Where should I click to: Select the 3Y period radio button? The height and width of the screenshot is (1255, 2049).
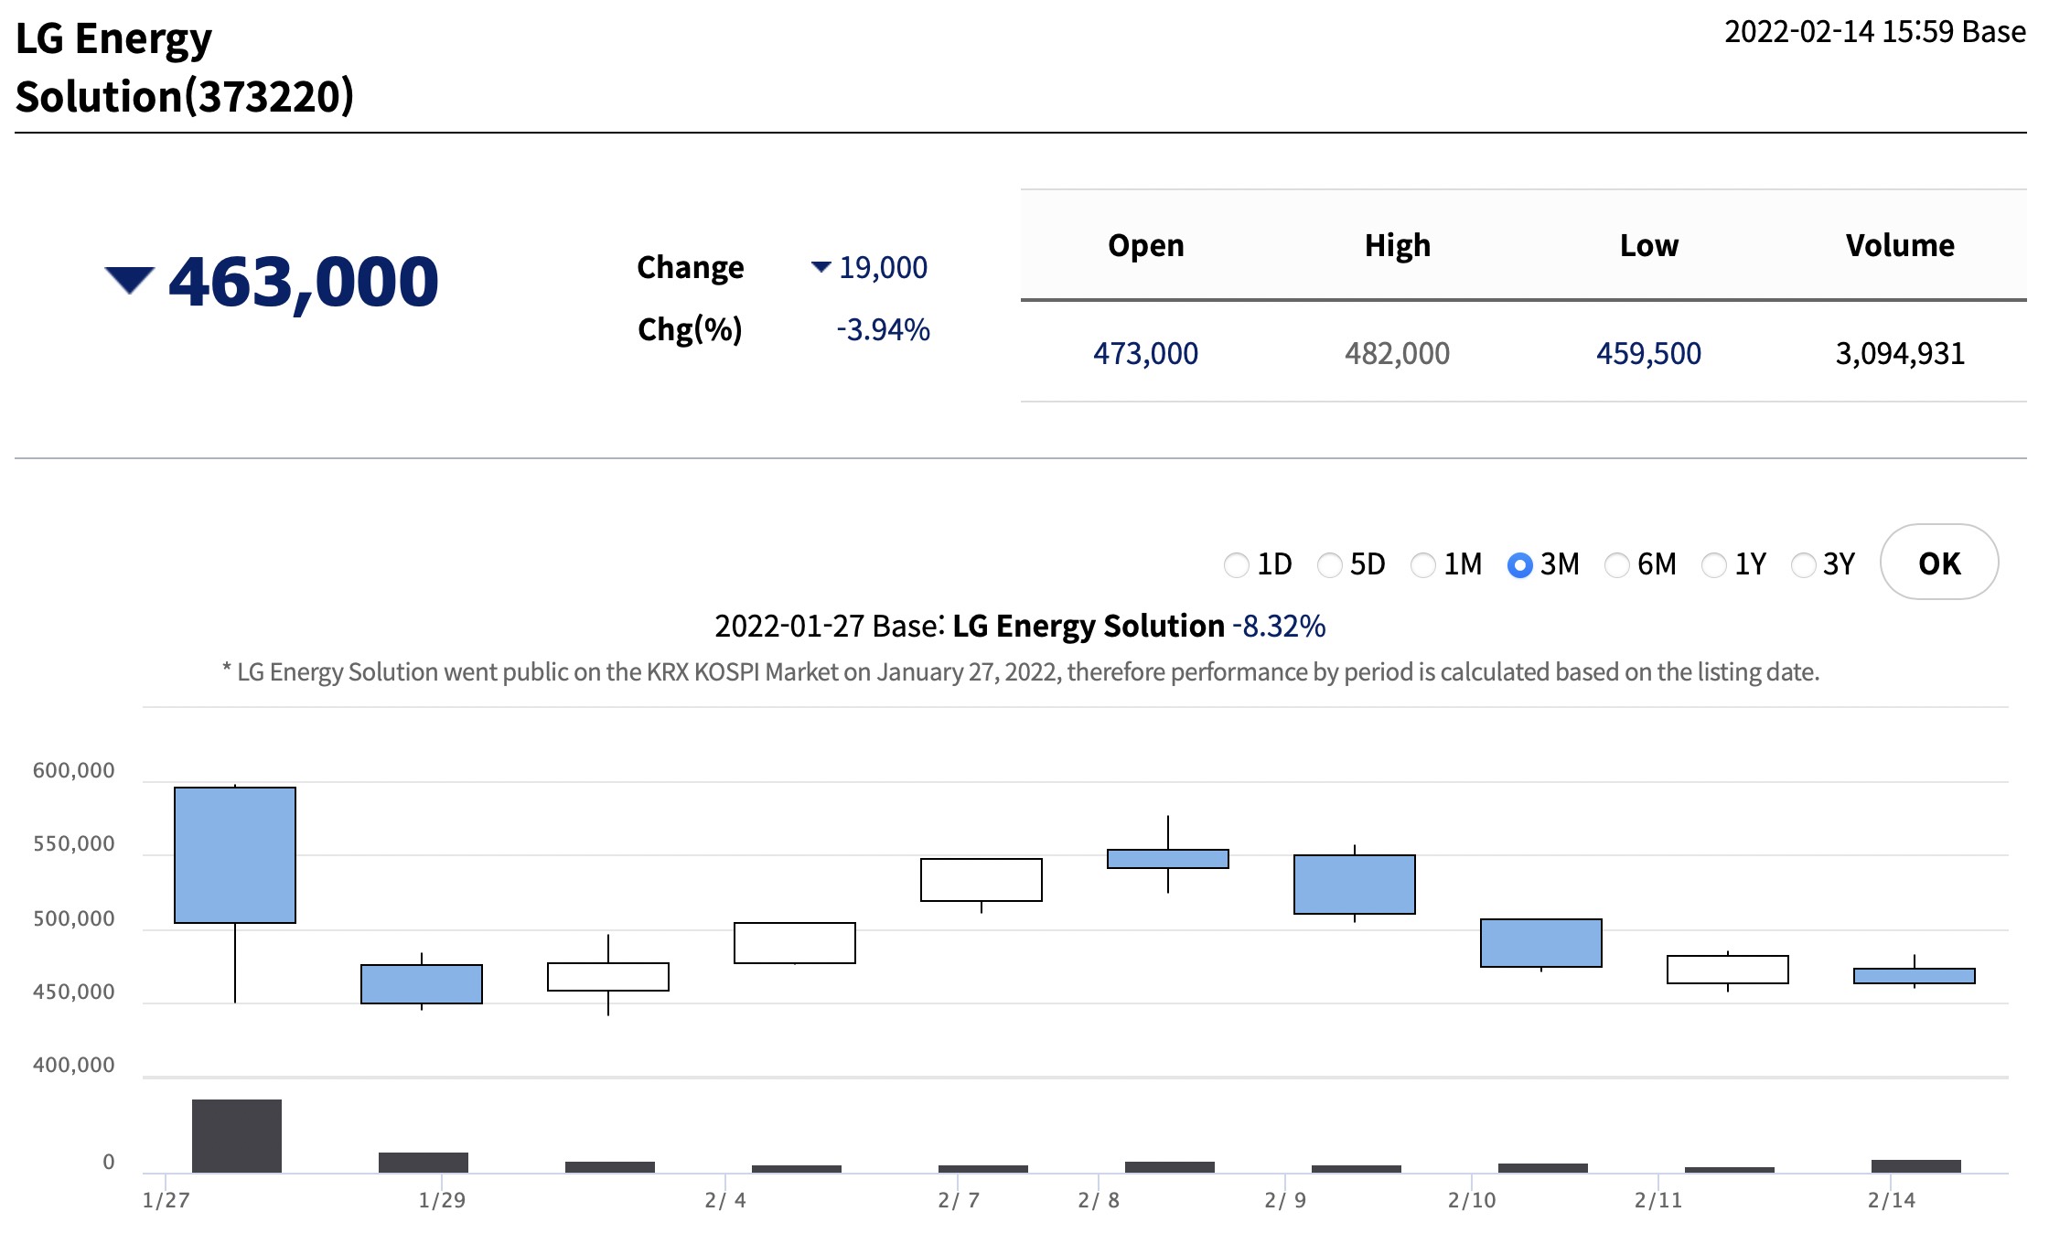point(1803,565)
